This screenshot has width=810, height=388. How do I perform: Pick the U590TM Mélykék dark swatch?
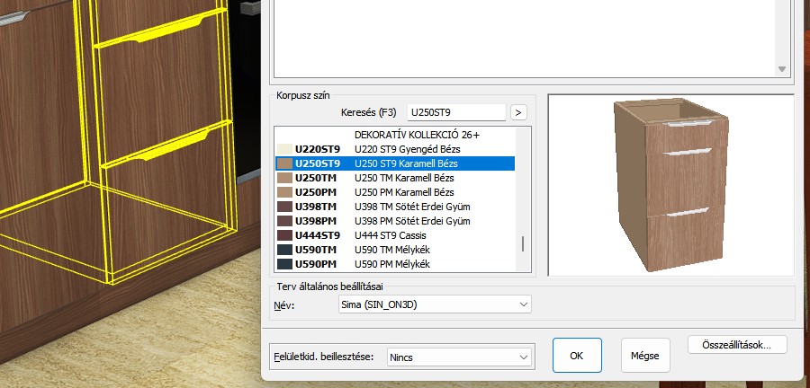tap(285, 250)
